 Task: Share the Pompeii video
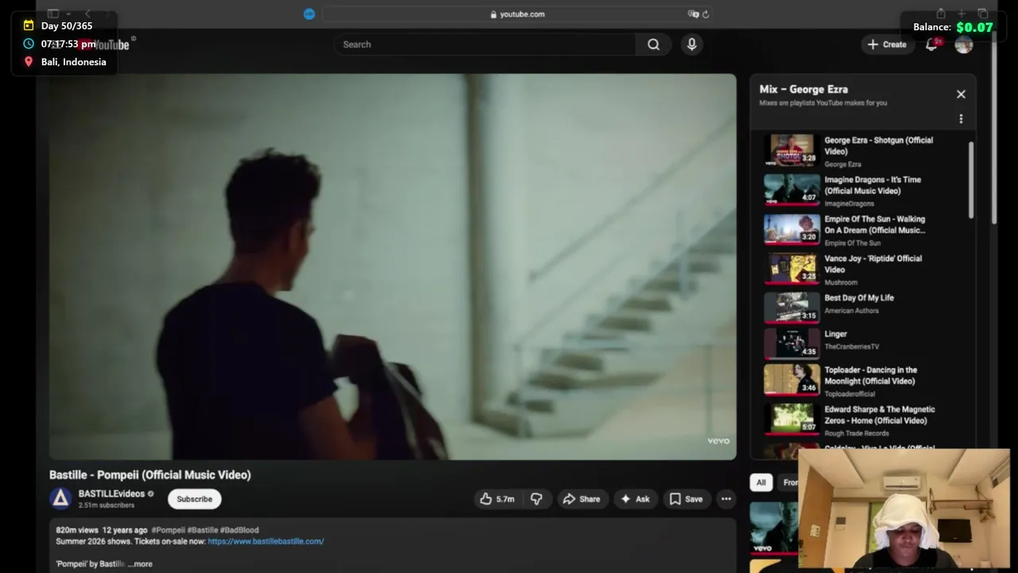pos(581,499)
